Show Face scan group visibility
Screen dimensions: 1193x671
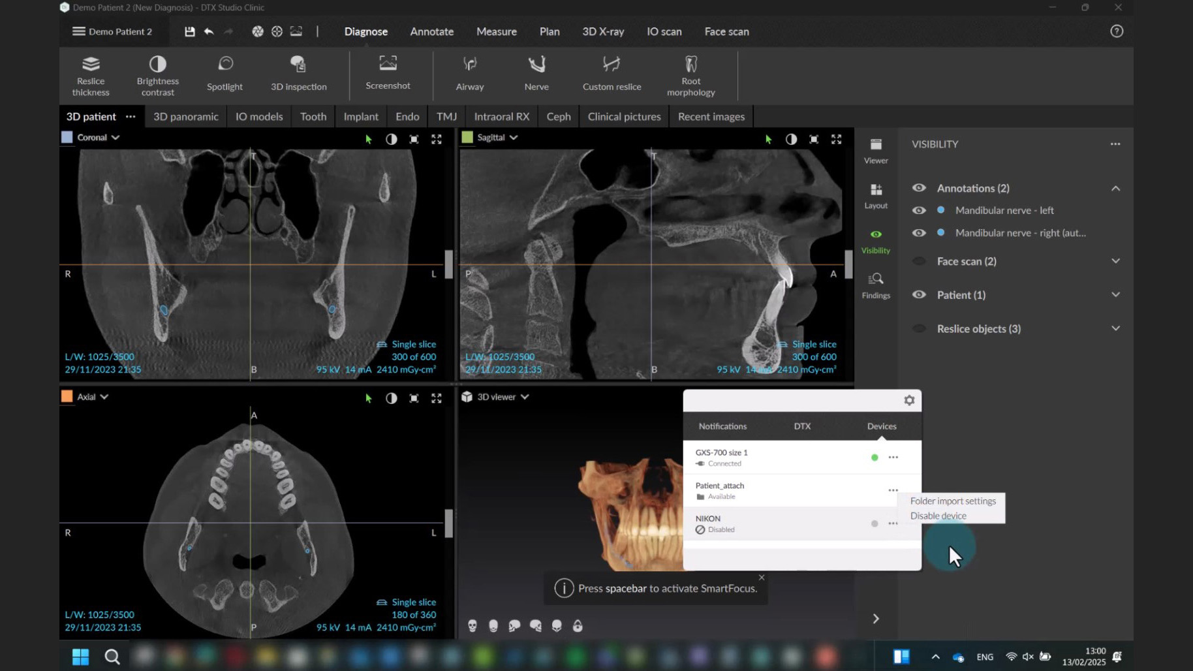(919, 261)
